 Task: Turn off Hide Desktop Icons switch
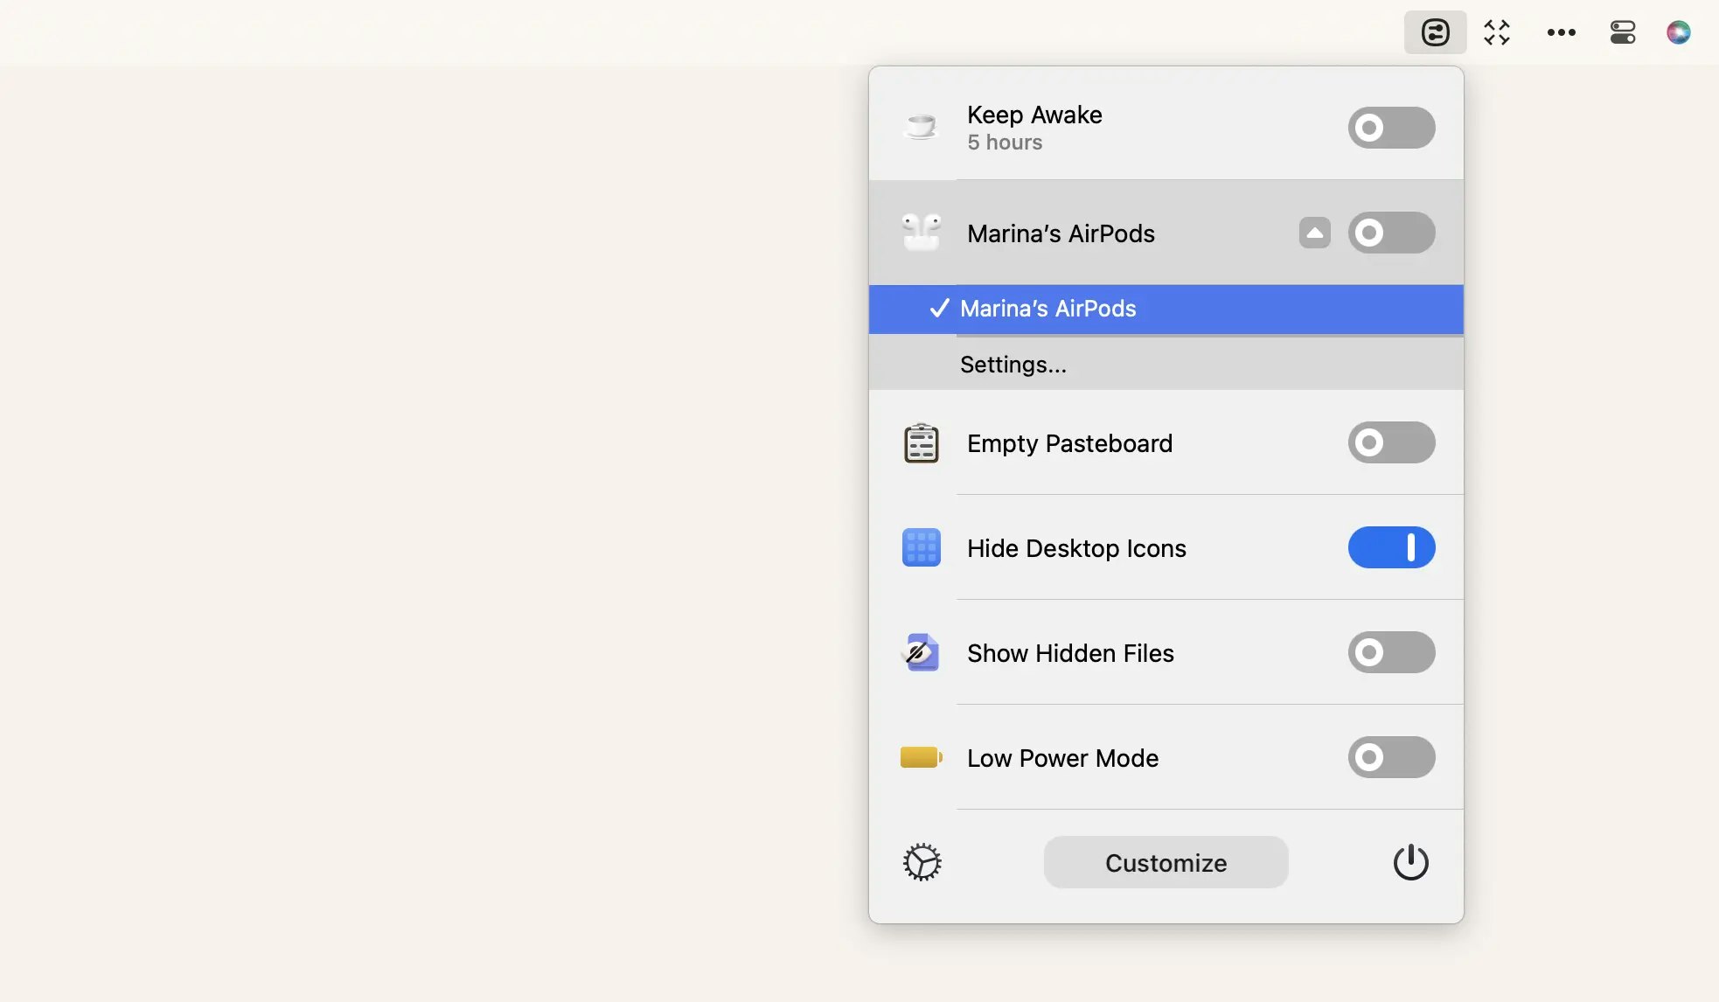coord(1391,547)
